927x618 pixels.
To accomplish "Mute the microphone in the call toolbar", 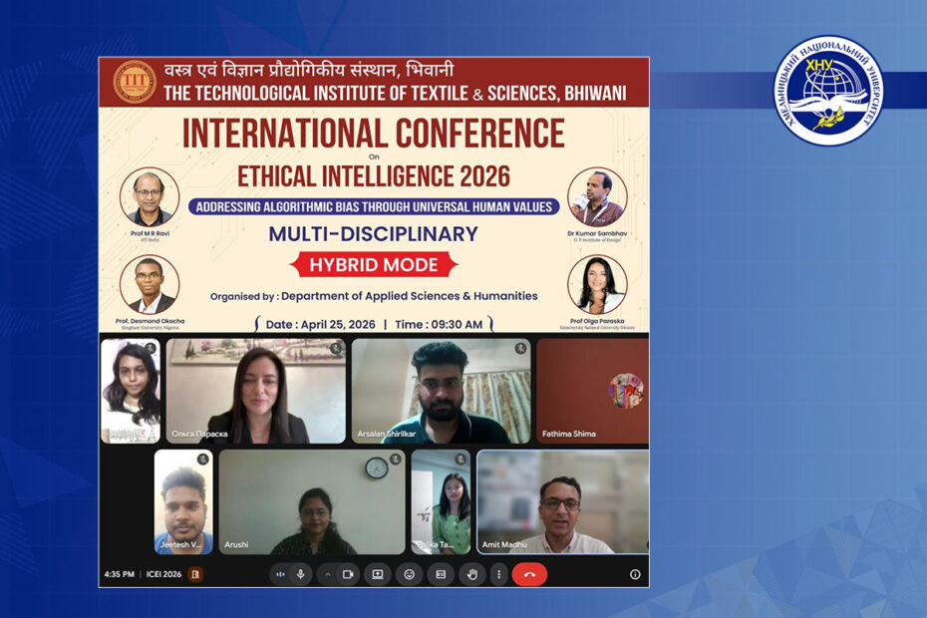I will pos(300,574).
